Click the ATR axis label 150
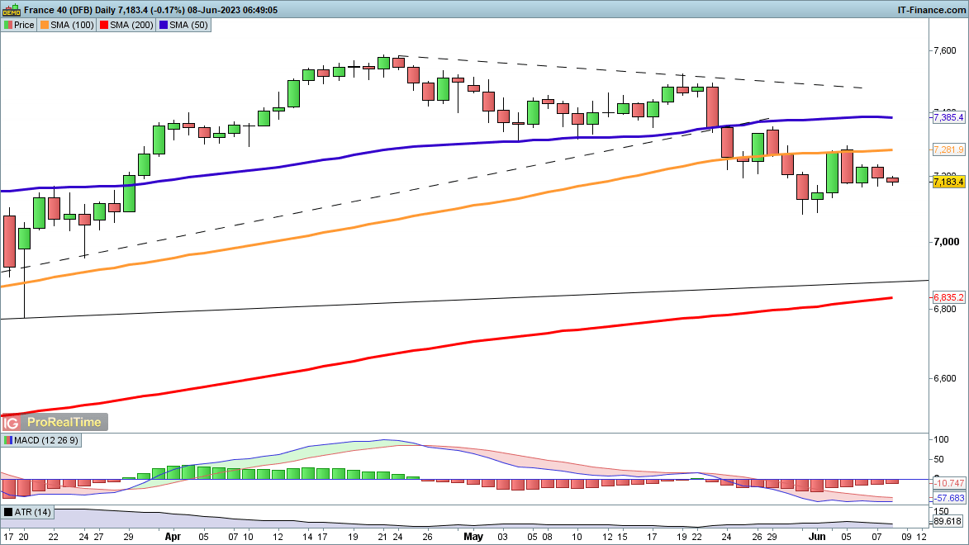Screen dimensions: 969x545 [941, 512]
